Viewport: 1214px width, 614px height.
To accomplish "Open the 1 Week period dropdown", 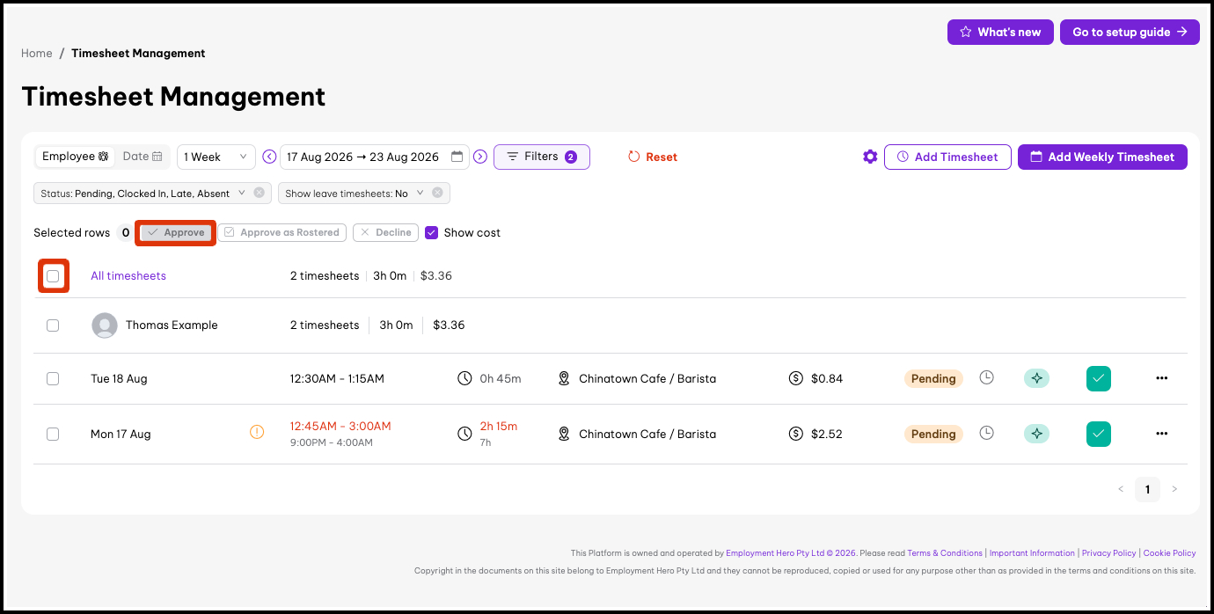I will 216,157.
